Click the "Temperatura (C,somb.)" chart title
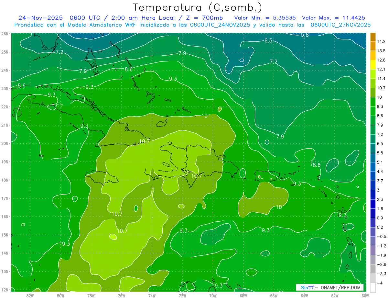 197,7
